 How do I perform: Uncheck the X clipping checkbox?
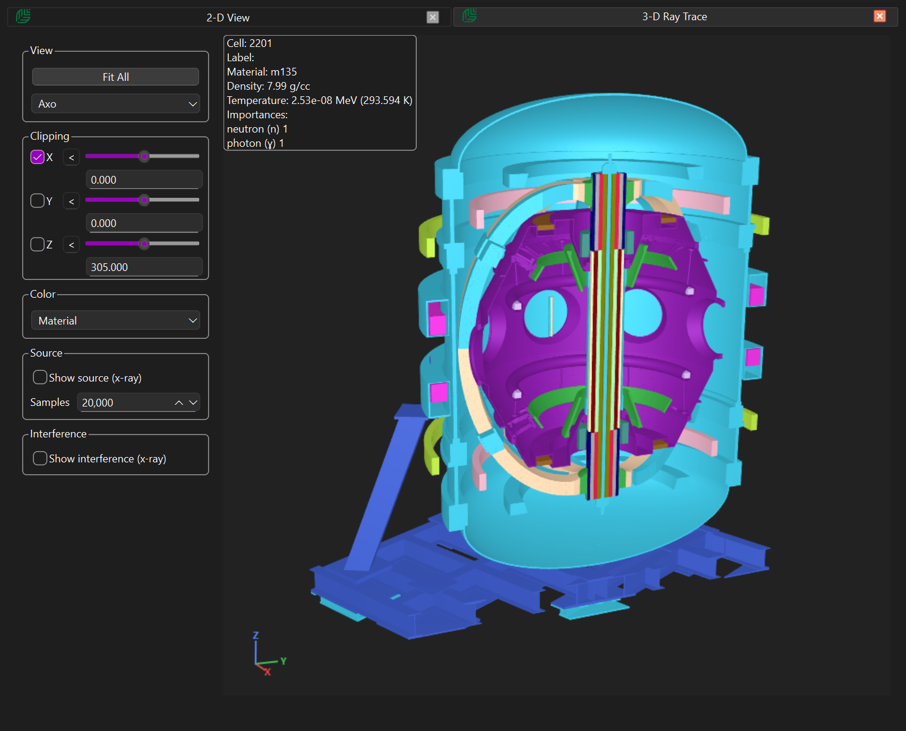tap(37, 157)
